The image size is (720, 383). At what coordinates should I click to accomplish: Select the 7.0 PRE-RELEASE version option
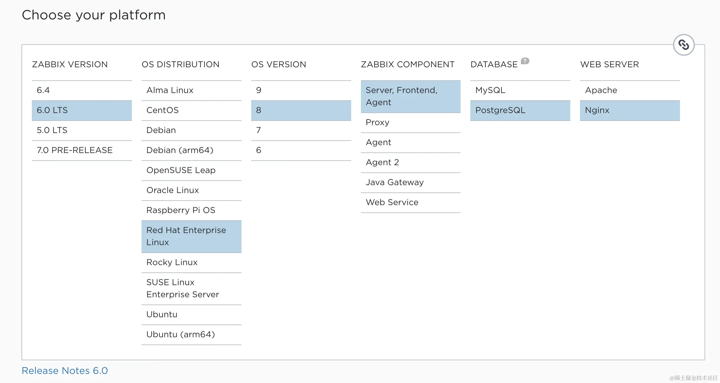[x=82, y=150]
